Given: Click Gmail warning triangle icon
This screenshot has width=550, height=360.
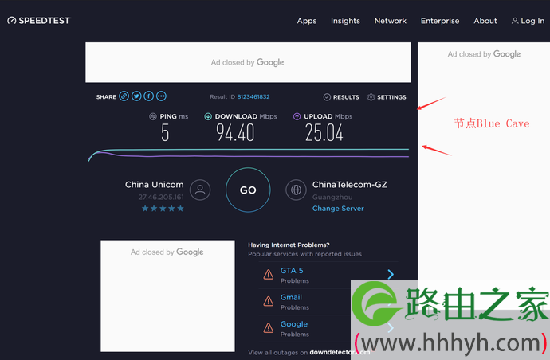Looking at the screenshot, I should (x=269, y=301).
